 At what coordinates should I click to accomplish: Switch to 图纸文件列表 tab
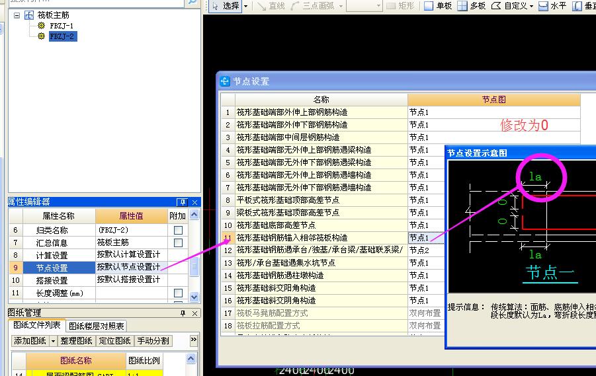coord(37,325)
